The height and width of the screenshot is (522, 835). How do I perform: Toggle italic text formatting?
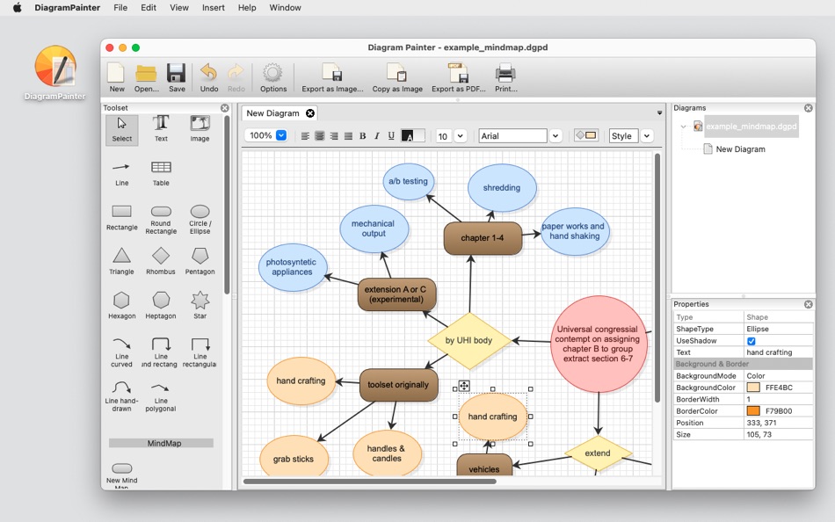[377, 136]
